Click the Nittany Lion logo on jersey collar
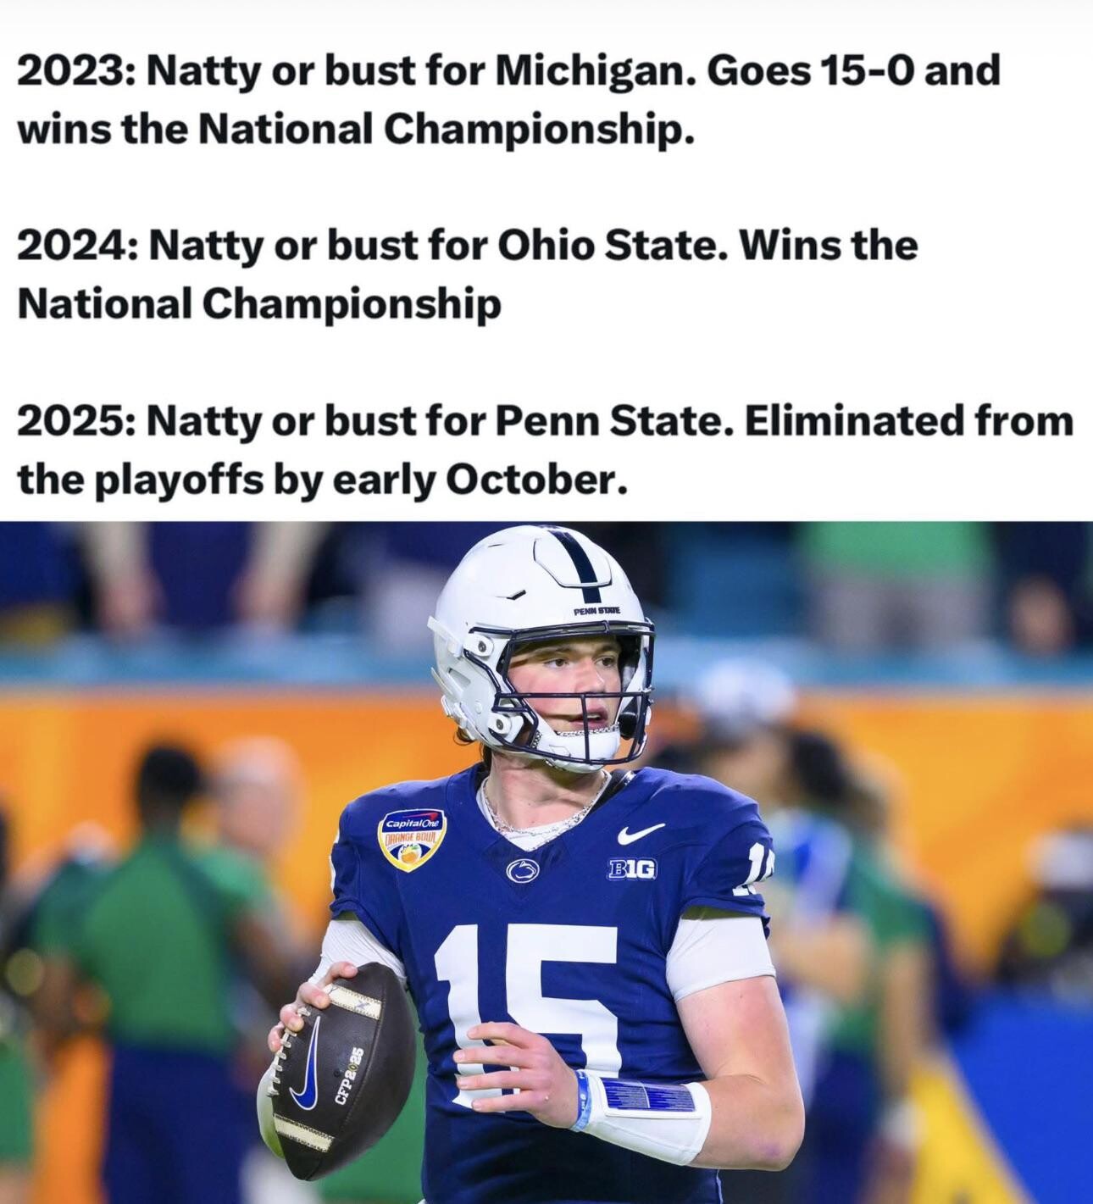The width and height of the screenshot is (1093, 1204). pyautogui.click(x=522, y=868)
